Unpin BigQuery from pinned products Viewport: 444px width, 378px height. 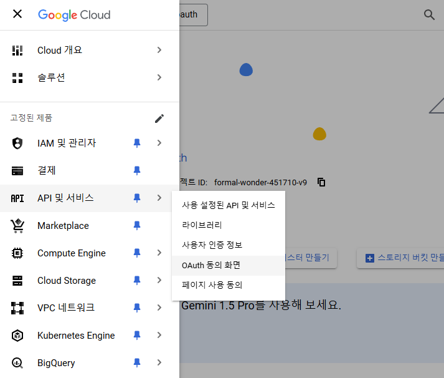click(137, 363)
